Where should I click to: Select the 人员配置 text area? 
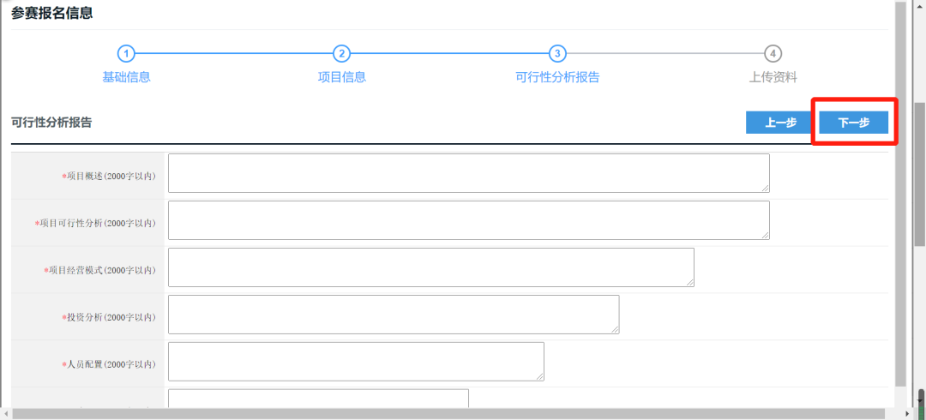coord(356,361)
